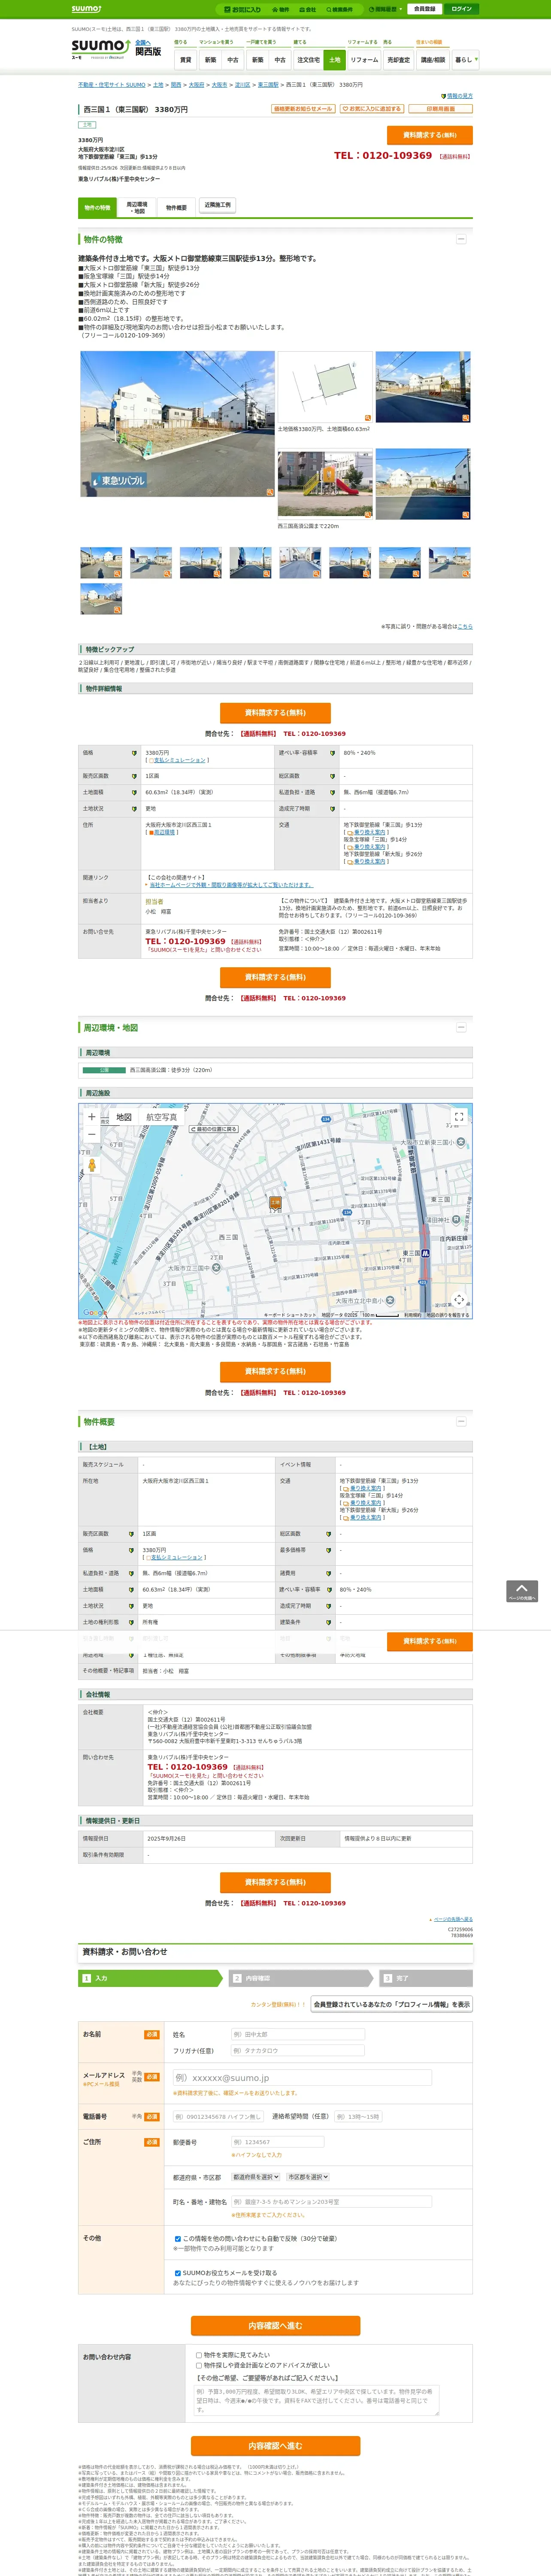Viewport: 551px width, 2576px height.
Task: Click the help icon beside 建ぺい率･容積率
Action: click(332, 753)
